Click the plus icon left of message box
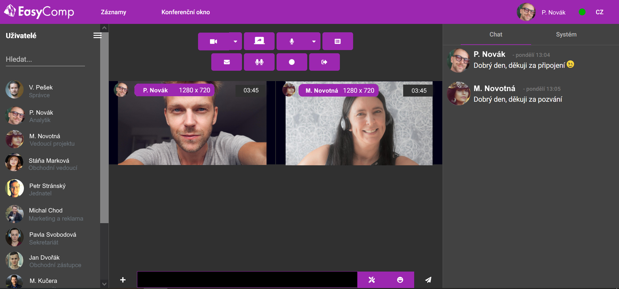619x289 pixels. tap(123, 280)
